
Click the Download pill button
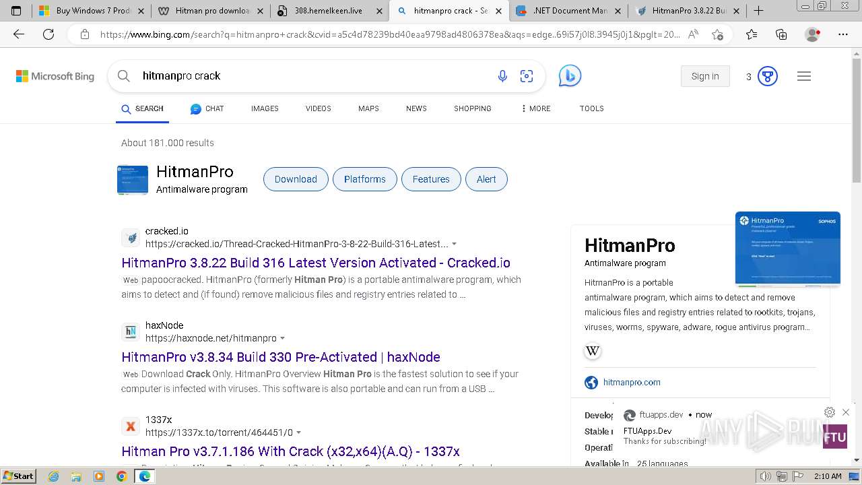pyautogui.click(x=296, y=179)
